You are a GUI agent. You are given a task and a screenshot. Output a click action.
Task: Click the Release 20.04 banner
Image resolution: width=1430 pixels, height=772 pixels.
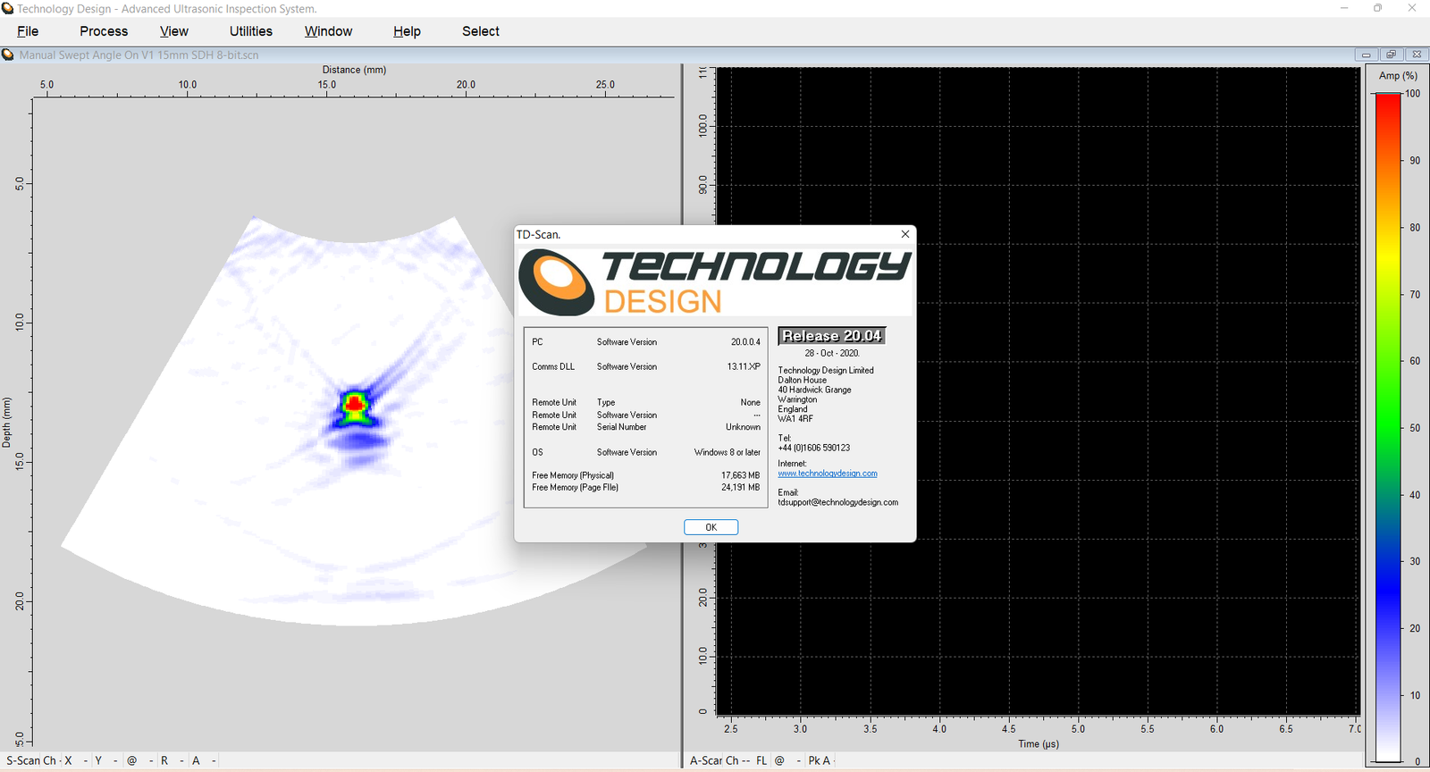click(x=832, y=336)
